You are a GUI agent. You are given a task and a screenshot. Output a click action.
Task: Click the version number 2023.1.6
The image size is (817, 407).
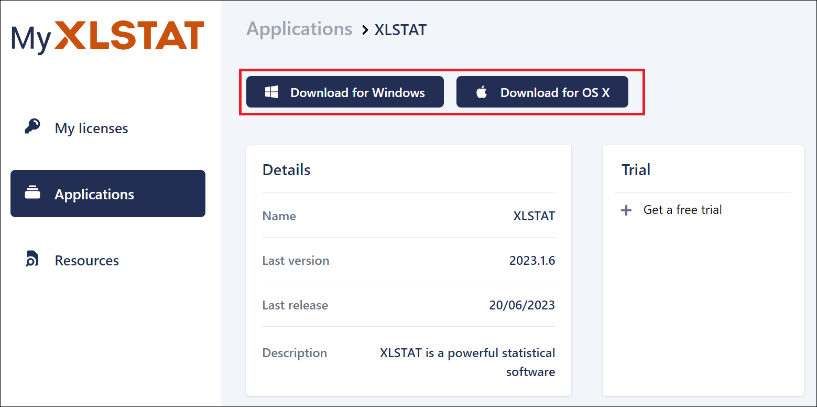tap(532, 261)
